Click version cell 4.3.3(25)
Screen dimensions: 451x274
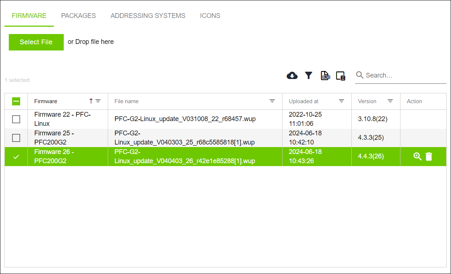click(x=371, y=138)
